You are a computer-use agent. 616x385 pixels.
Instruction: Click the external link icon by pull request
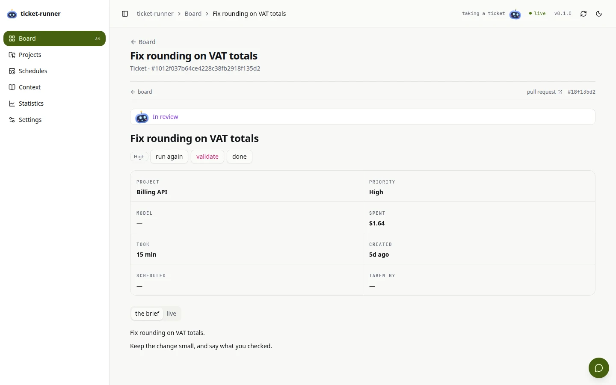[560, 92]
